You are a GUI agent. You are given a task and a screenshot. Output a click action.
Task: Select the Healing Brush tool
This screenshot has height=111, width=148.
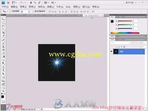click(3, 40)
